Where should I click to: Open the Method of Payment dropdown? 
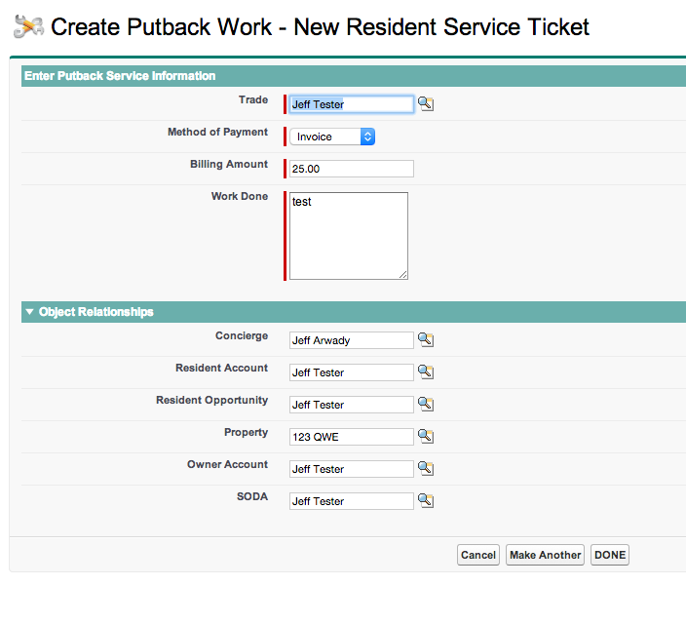coord(332,137)
